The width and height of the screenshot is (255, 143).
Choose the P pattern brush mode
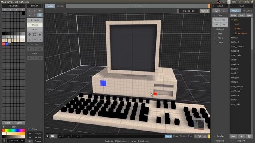[40, 11]
